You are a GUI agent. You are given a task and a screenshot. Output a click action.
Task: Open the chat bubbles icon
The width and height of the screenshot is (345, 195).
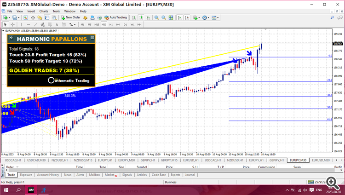[x=340, y=17]
